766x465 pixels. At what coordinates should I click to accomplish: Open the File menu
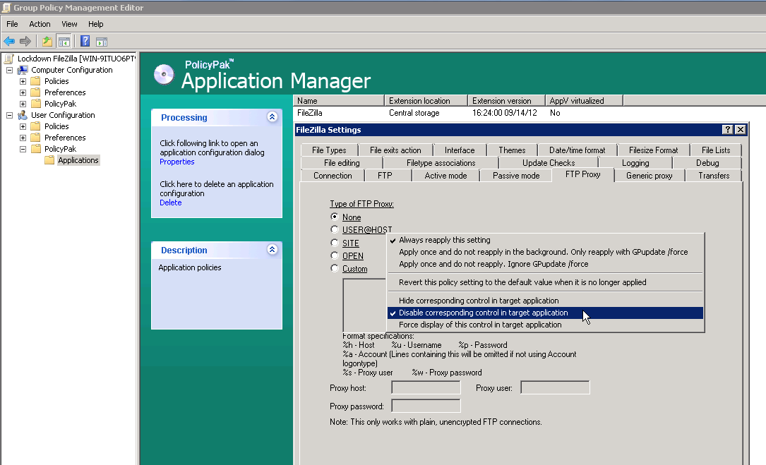(12, 24)
